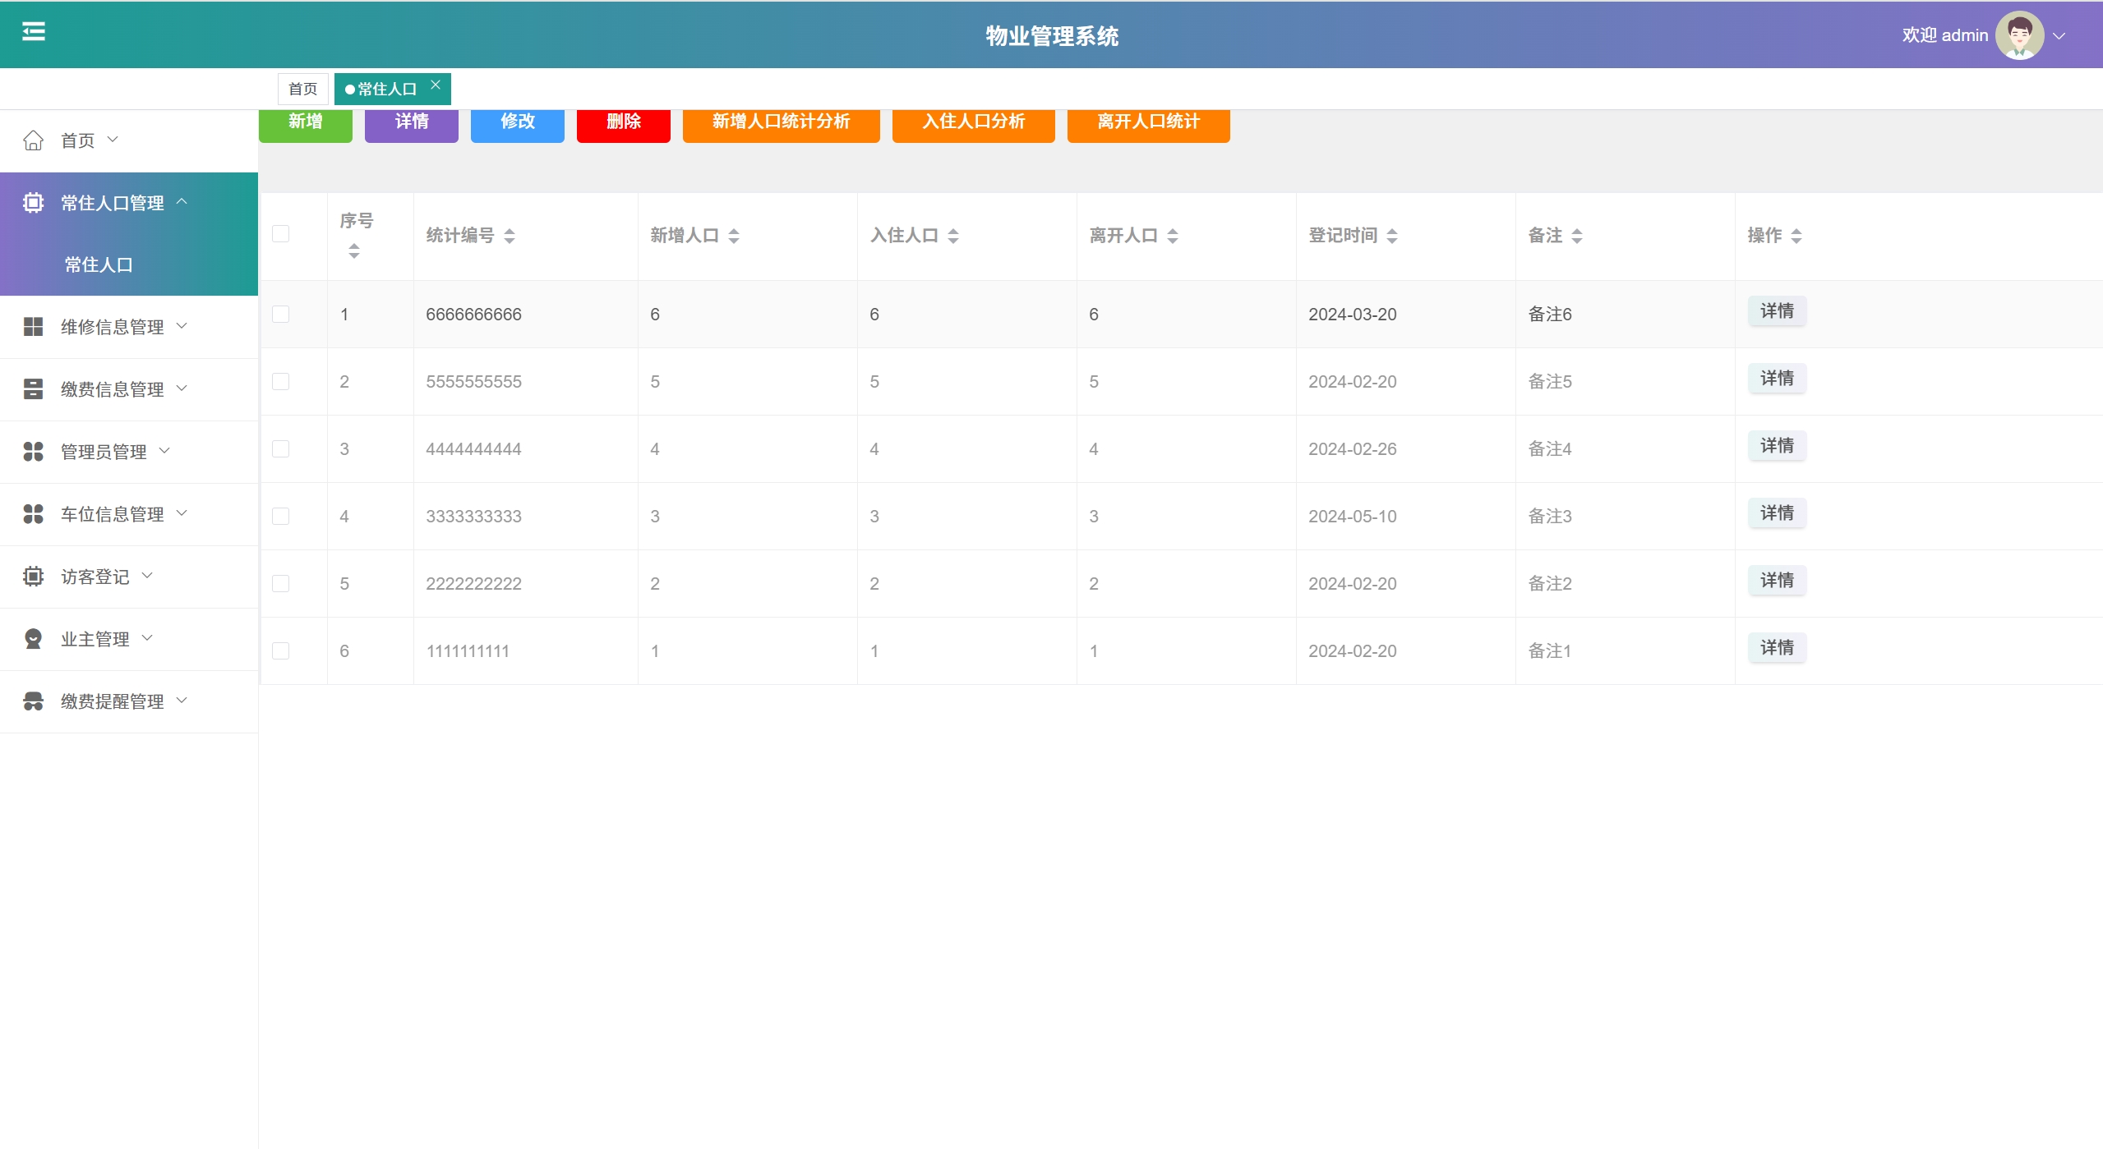Select 常住人口 submenu item
The image size is (2103, 1149).
[99, 264]
